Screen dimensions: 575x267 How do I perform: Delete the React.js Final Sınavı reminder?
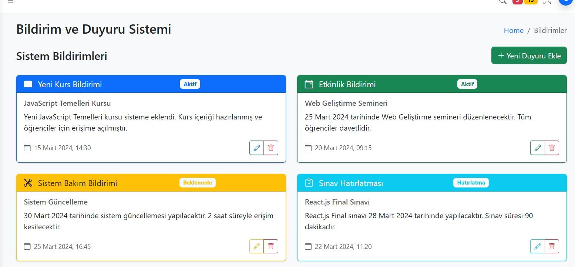[x=552, y=246]
